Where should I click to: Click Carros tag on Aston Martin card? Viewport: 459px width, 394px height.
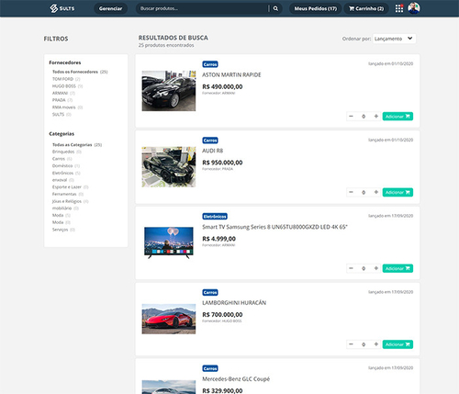[210, 64]
